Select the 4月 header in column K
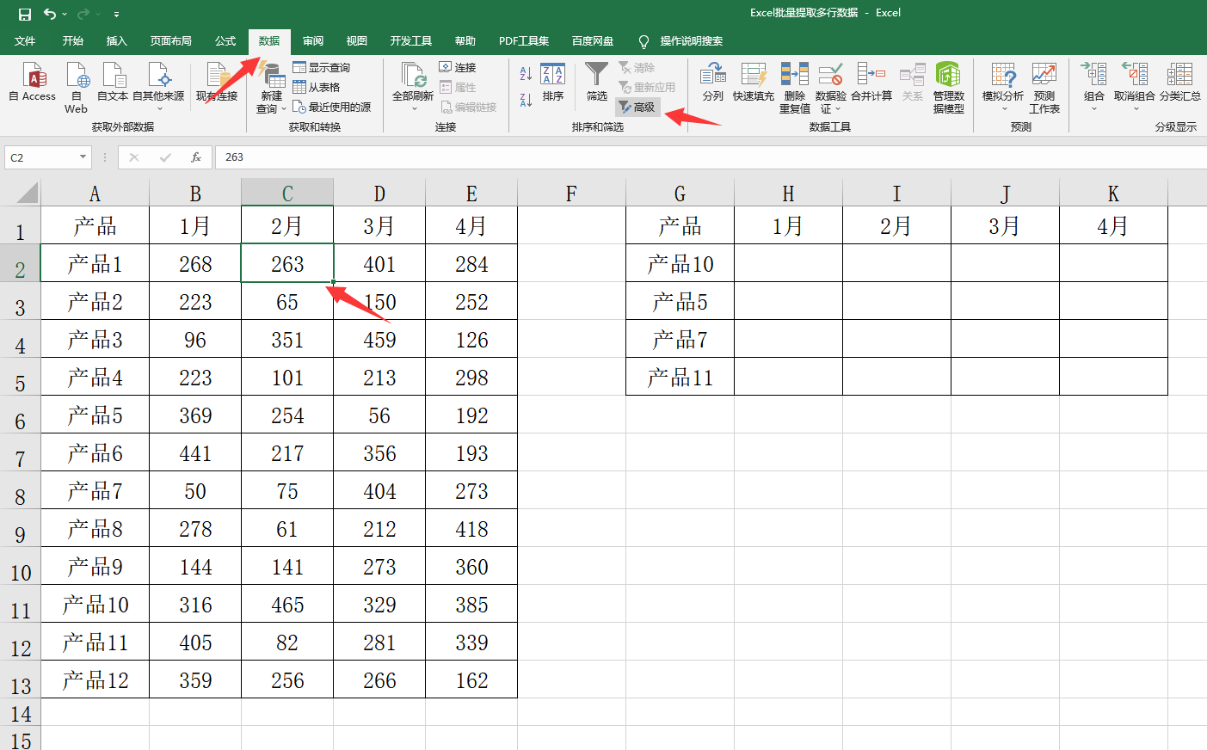The height and width of the screenshot is (750, 1207). [x=1113, y=225]
